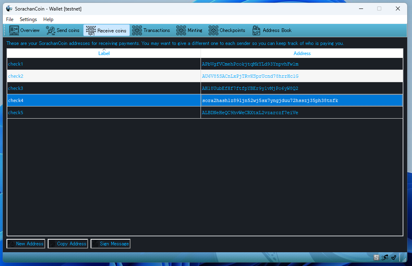The width and height of the screenshot is (412, 266).
Task: Click the network connections status icon
Action: [385, 257]
